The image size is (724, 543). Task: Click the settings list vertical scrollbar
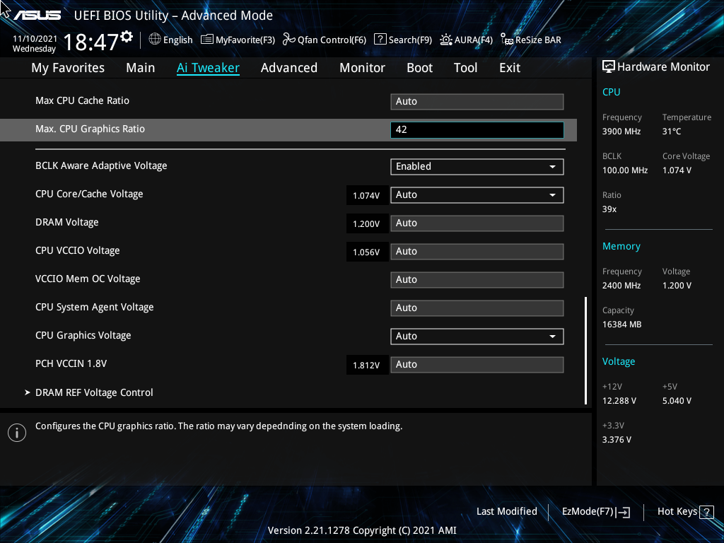585,351
